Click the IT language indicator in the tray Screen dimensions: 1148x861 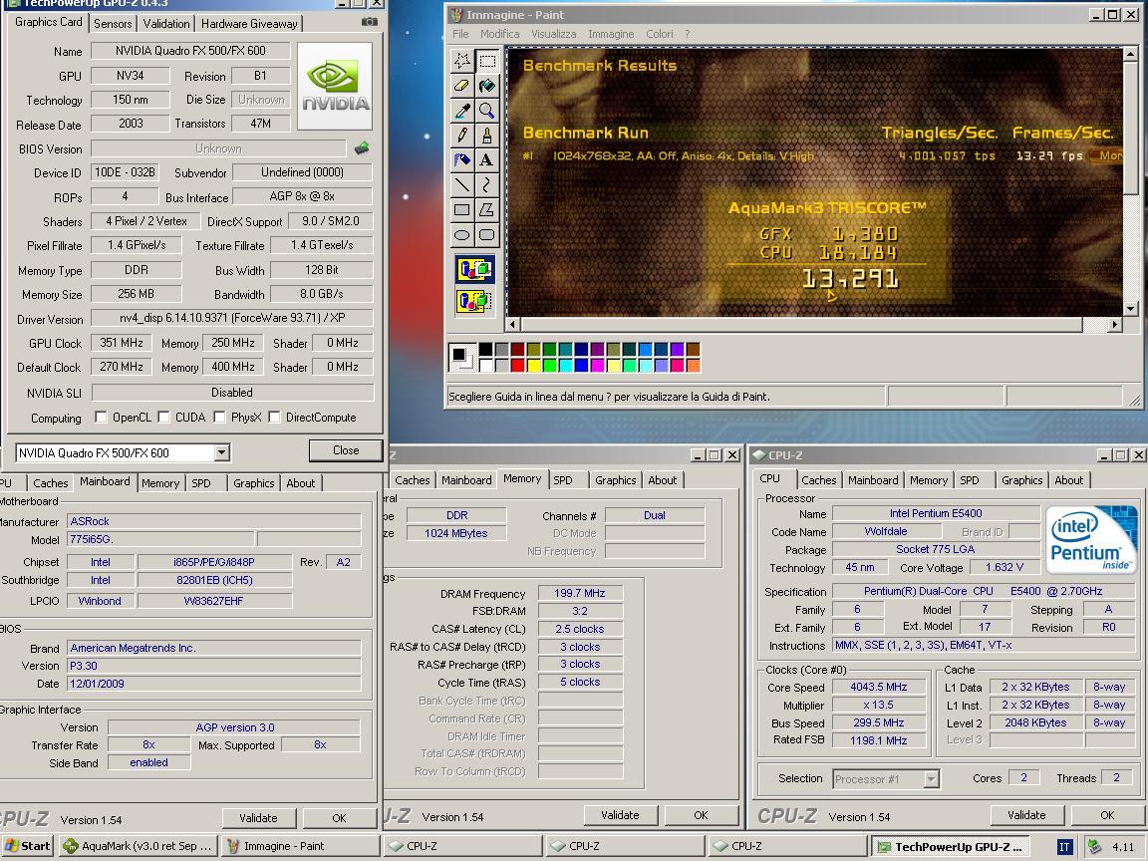point(1064,847)
